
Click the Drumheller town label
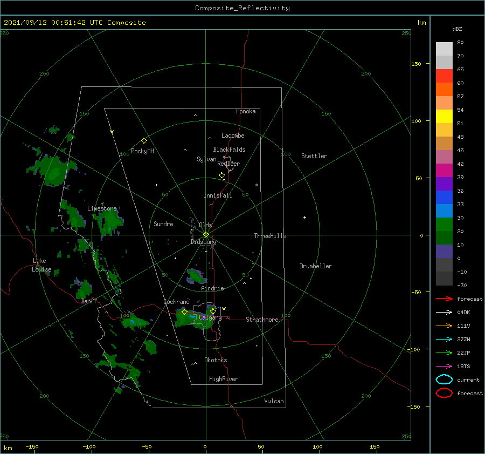316,266
